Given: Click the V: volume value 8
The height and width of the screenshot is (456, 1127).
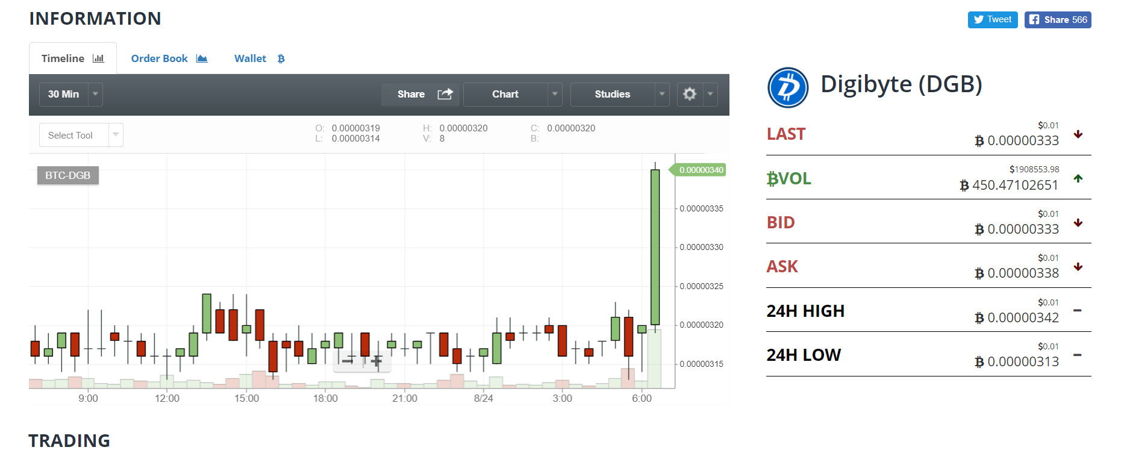Looking at the screenshot, I should (x=442, y=139).
